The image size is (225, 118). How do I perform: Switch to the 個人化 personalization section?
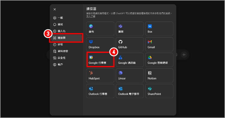66,31
